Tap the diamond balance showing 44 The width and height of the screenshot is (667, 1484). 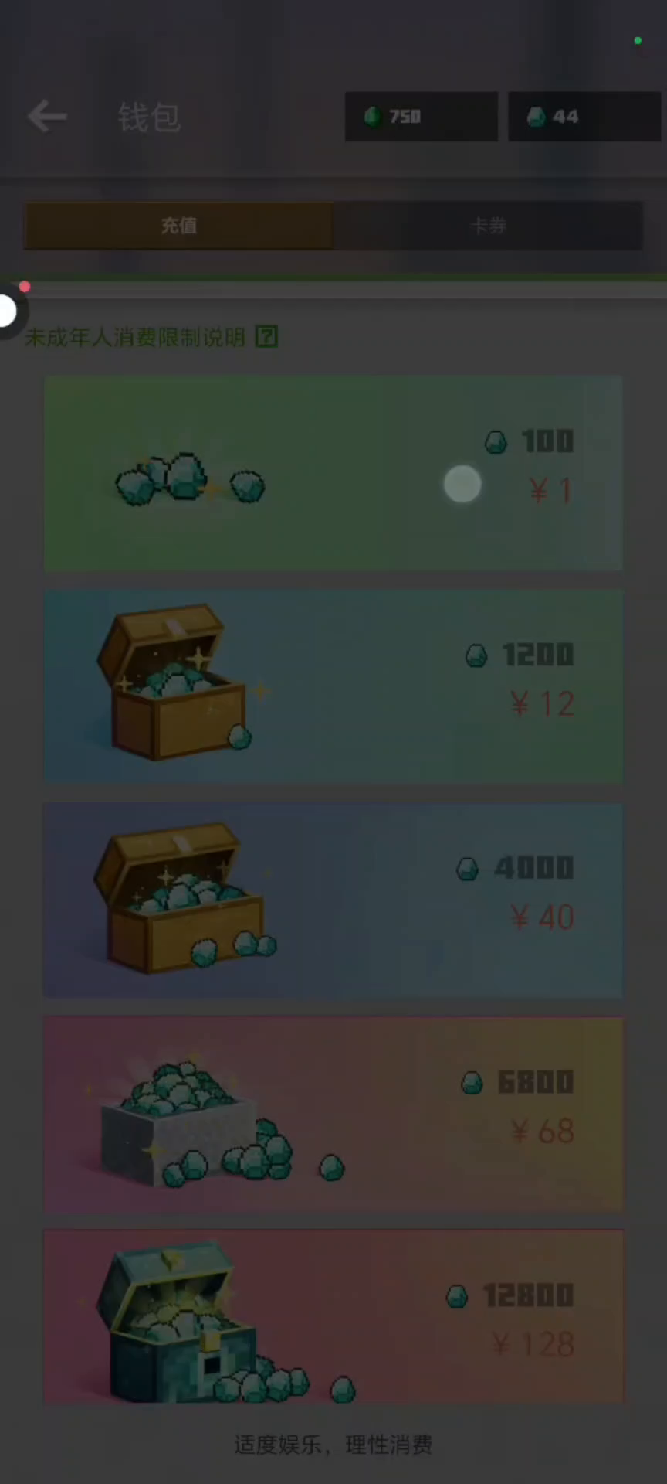click(584, 117)
